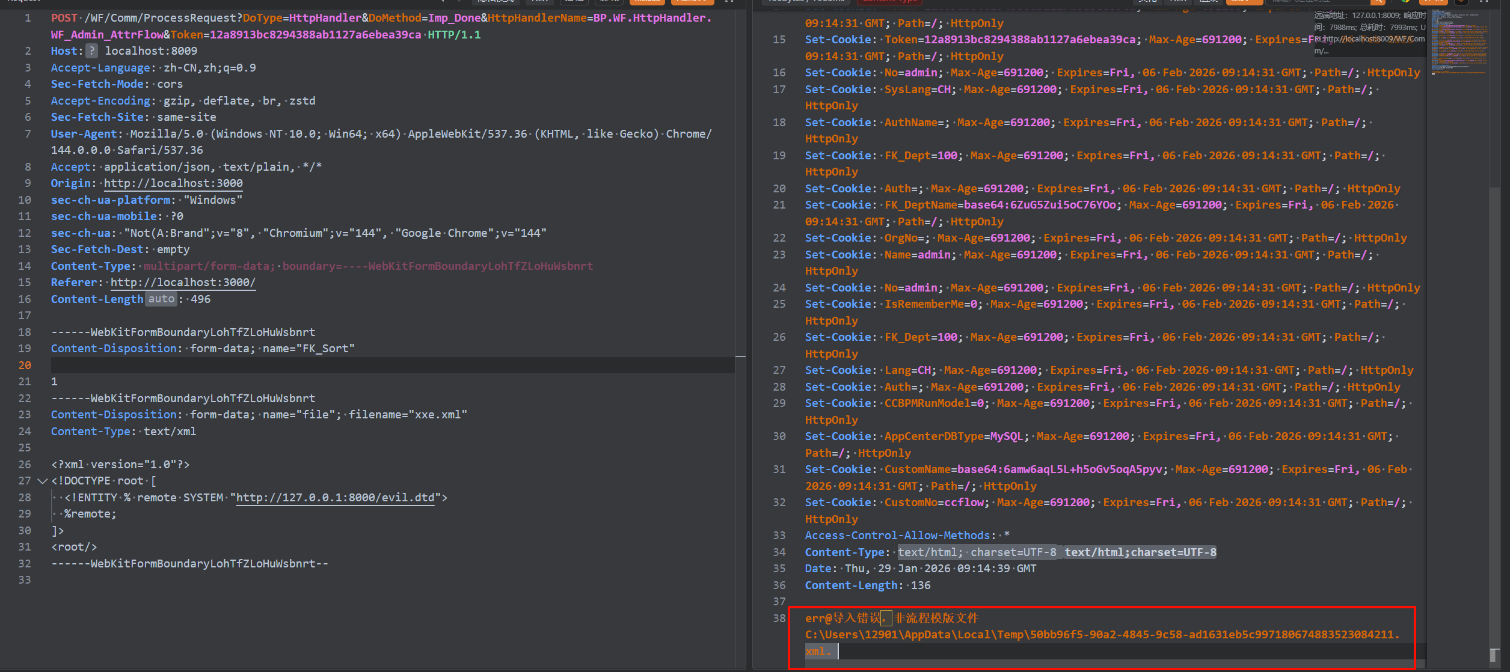This screenshot has width=1510, height=672.
Task: Click the overview ruler marker beside request pane
Action: (740, 357)
